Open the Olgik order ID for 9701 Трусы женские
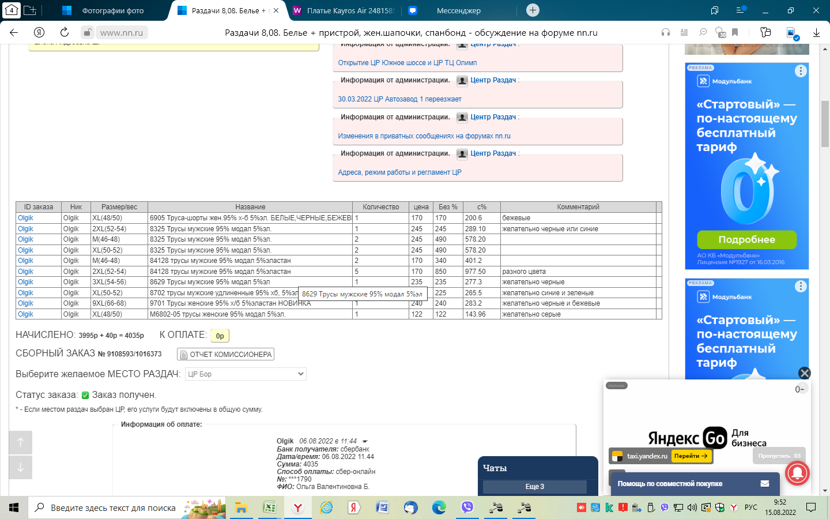Screen dimensions: 830x519 pos(25,303)
